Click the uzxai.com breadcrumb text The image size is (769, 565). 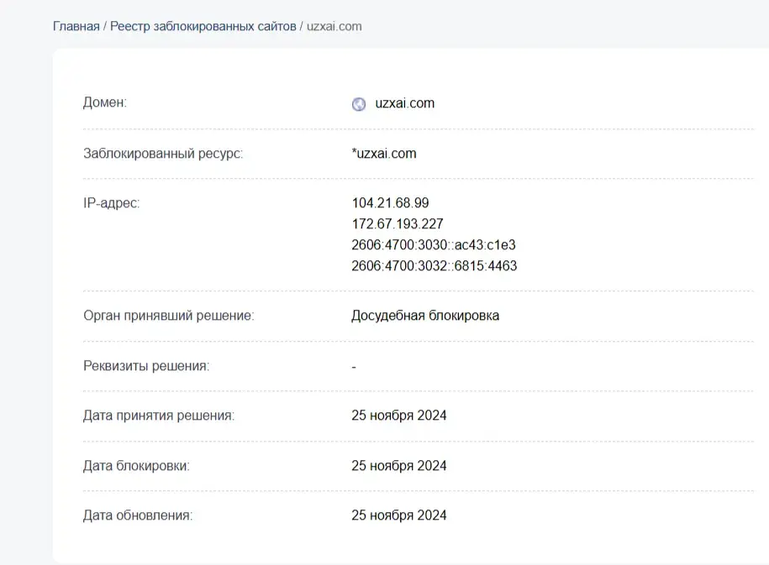334,27
